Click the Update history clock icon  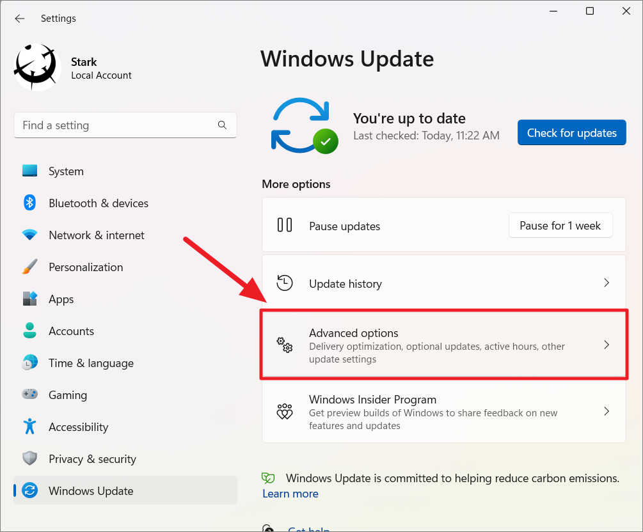285,283
